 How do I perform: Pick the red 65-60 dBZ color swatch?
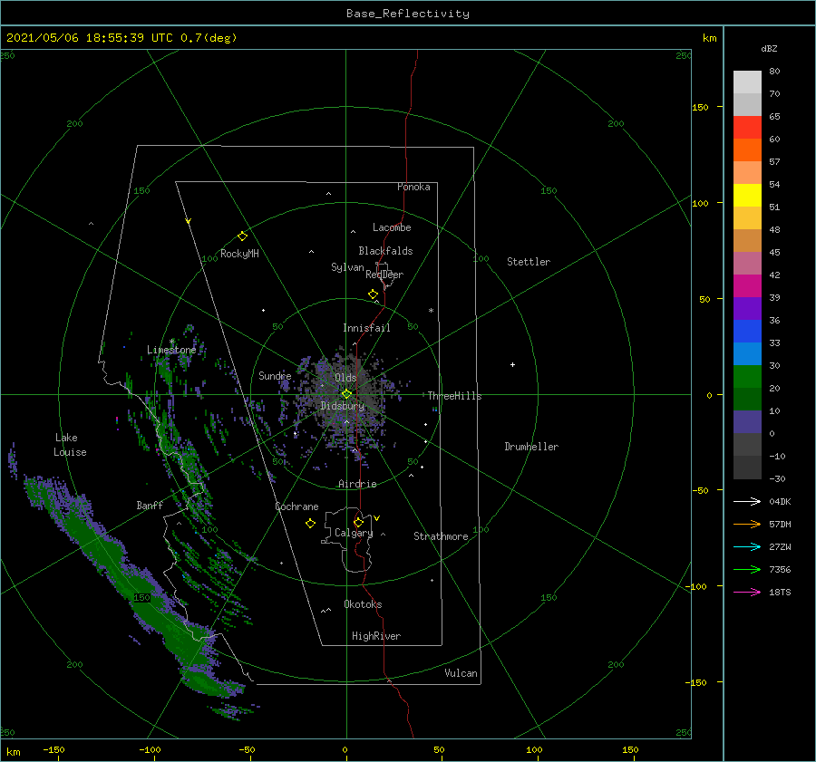747,128
